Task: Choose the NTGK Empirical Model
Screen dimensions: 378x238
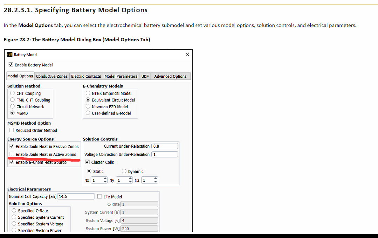Action: [x=88, y=93]
